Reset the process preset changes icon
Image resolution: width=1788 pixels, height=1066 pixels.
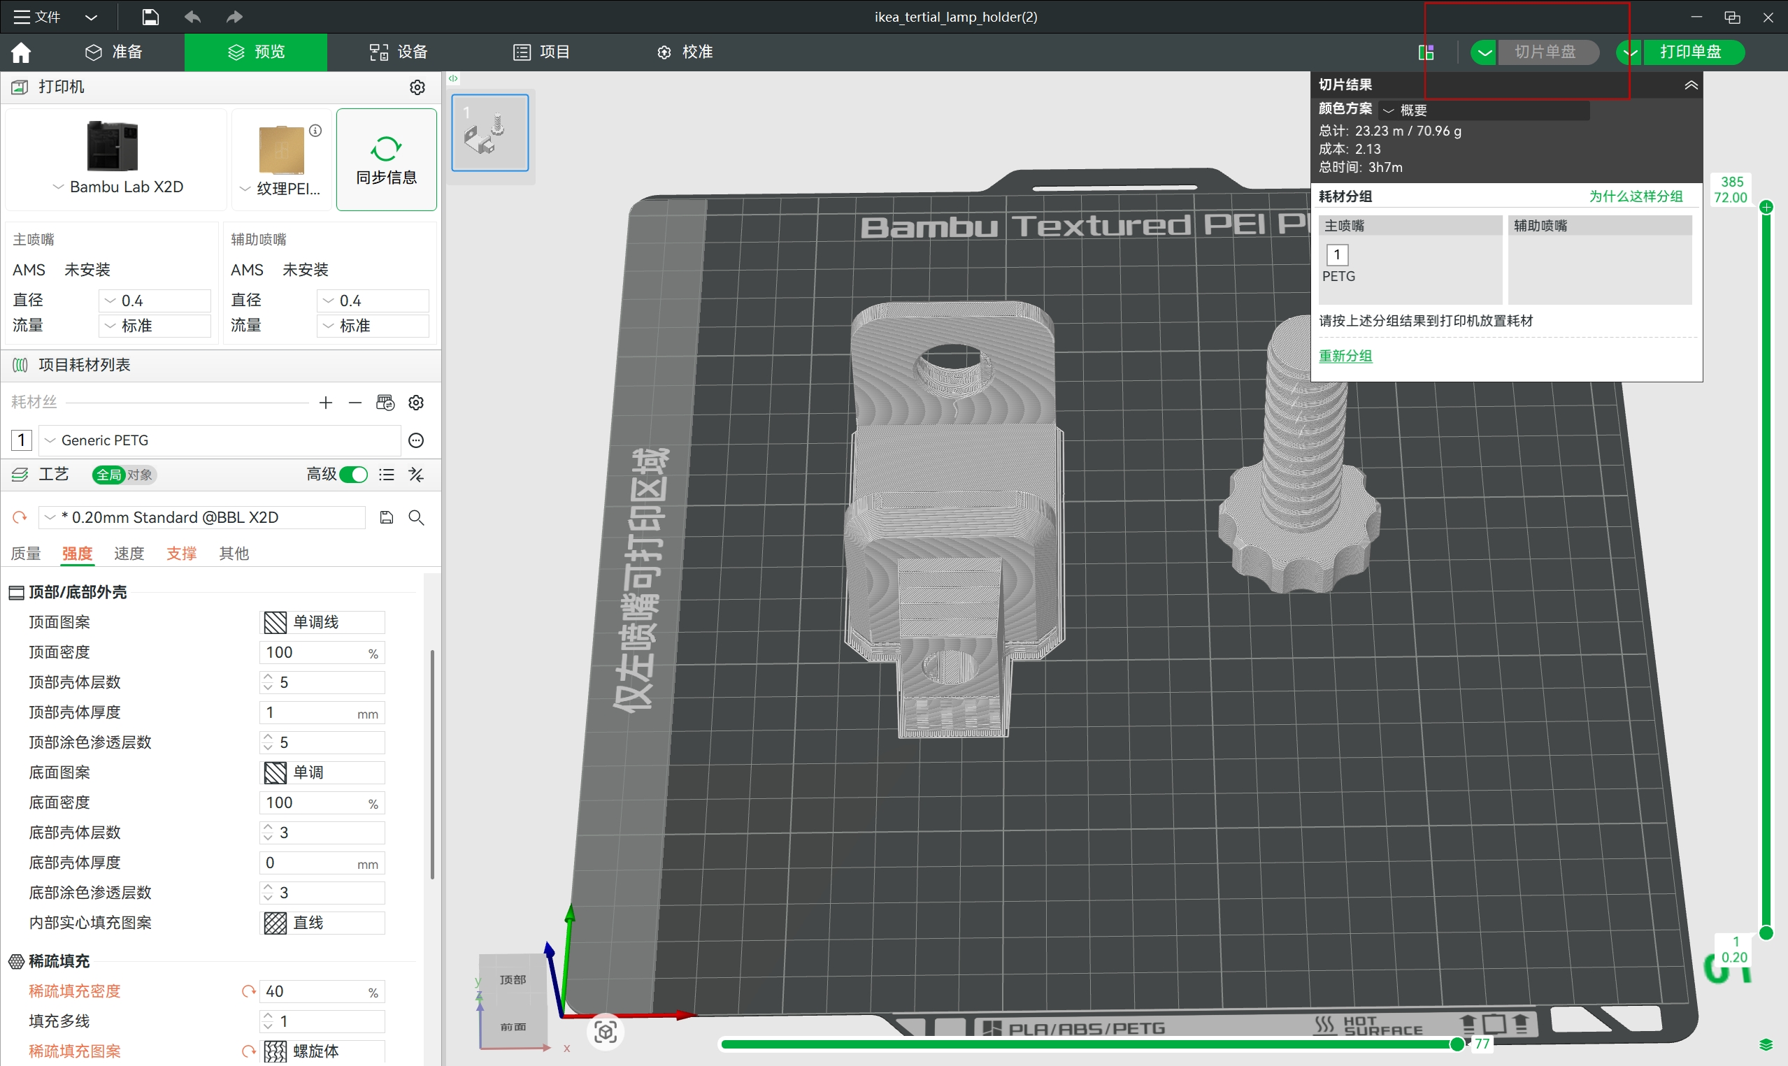point(20,517)
